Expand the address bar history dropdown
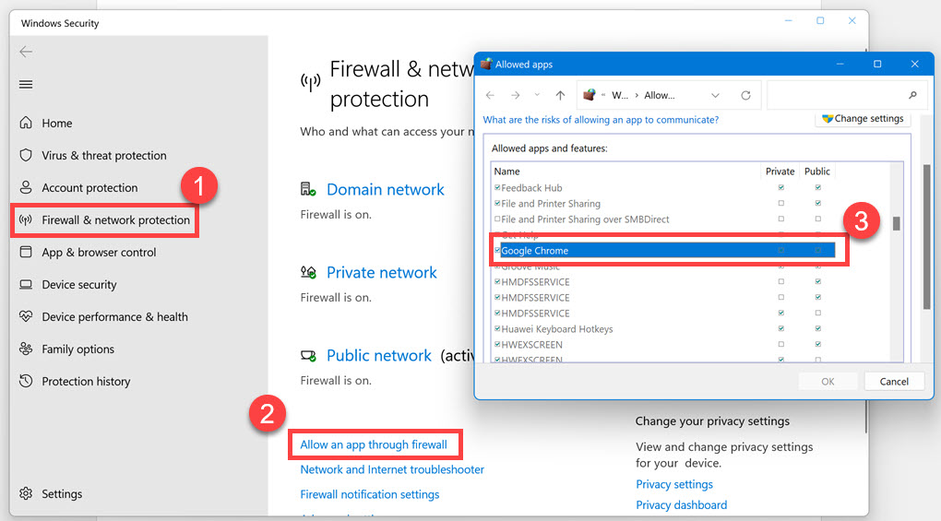 (x=715, y=95)
